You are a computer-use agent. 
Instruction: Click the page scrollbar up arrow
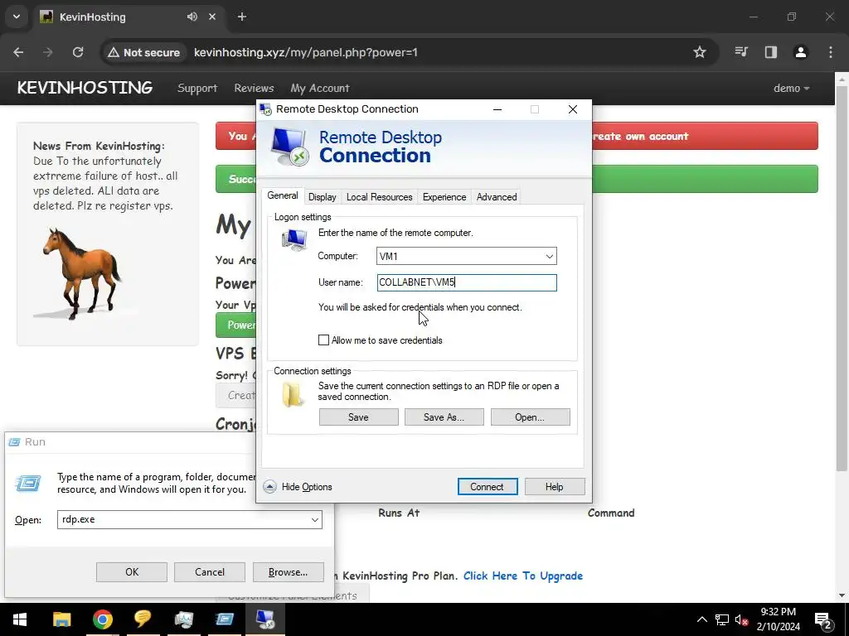coord(842,79)
